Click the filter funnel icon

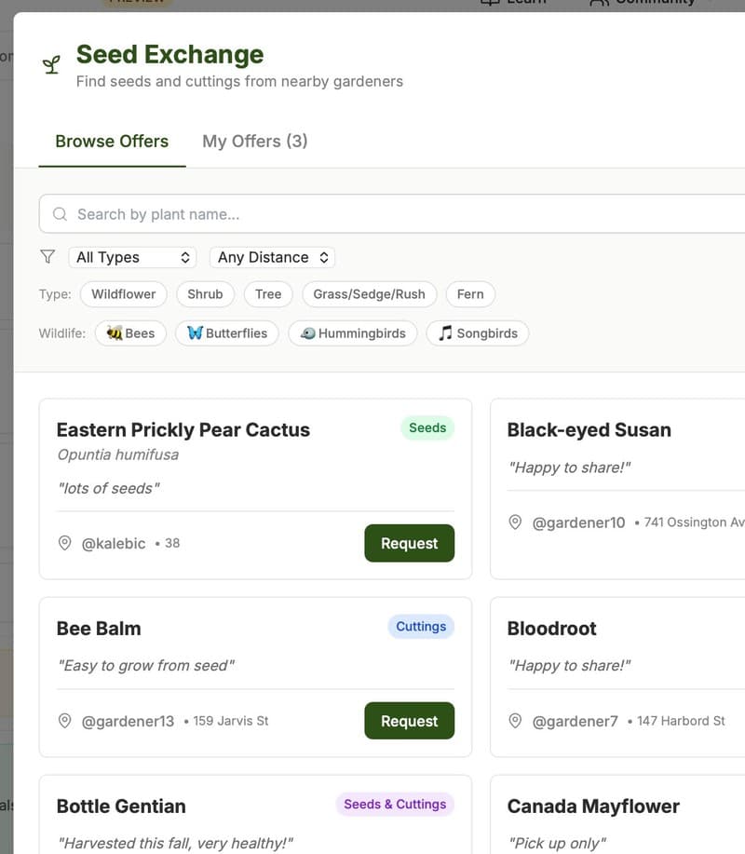[x=47, y=256]
